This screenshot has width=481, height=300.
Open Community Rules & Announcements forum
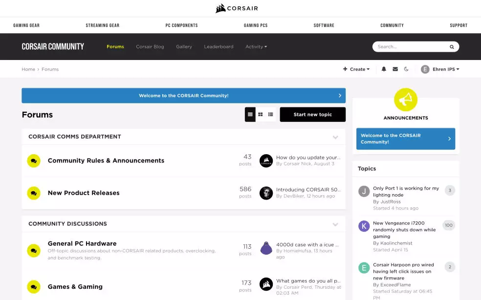pos(106,160)
